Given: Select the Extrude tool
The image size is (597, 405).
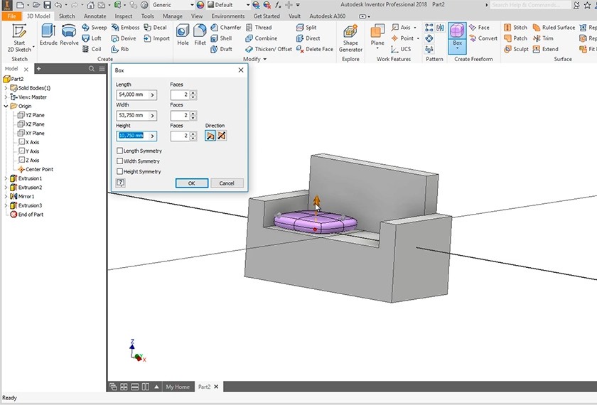Looking at the screenshot, I should tap(48, 34).
